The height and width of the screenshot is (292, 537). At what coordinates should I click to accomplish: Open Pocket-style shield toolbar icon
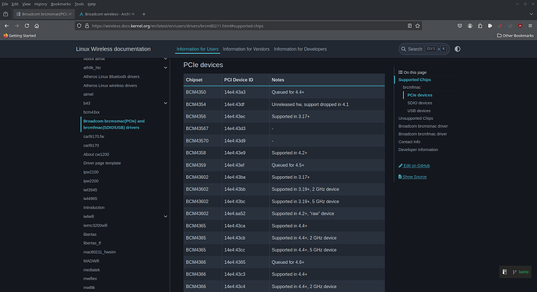[x=460, y=26]
